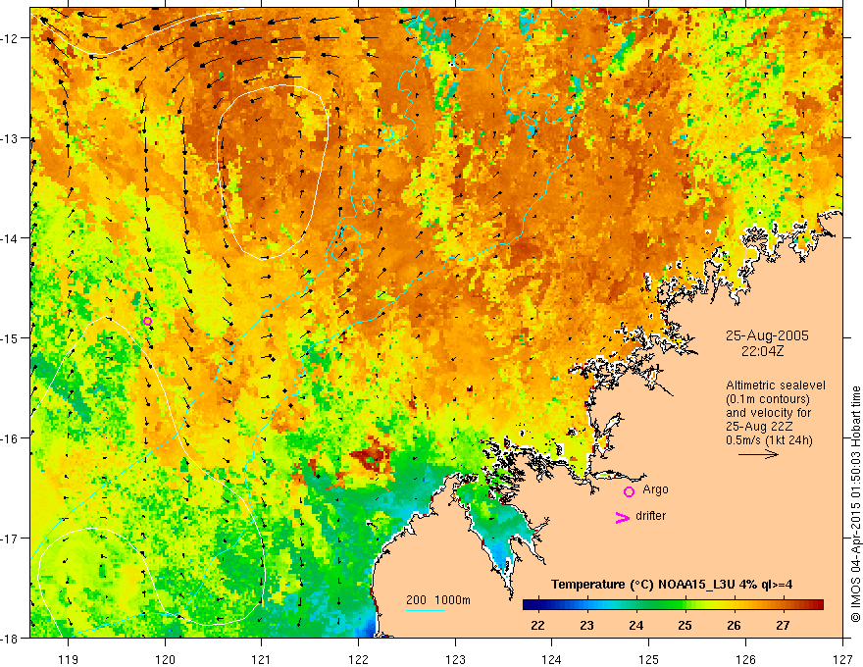Screen dimensions: 863x667
Task: Click longitude axis label 121
Action: [x=262, y=659]
